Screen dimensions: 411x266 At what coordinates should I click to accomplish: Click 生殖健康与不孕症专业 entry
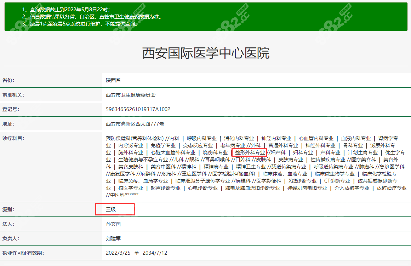point(143,160)
